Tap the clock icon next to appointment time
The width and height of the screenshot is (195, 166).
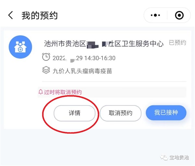[46, 57]
